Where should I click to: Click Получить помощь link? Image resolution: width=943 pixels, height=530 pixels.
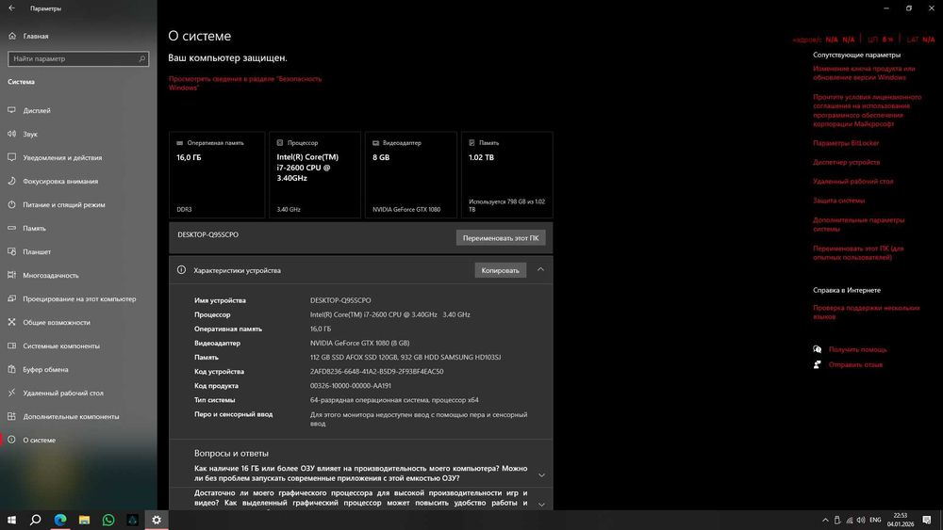click(x=857, y=349)
